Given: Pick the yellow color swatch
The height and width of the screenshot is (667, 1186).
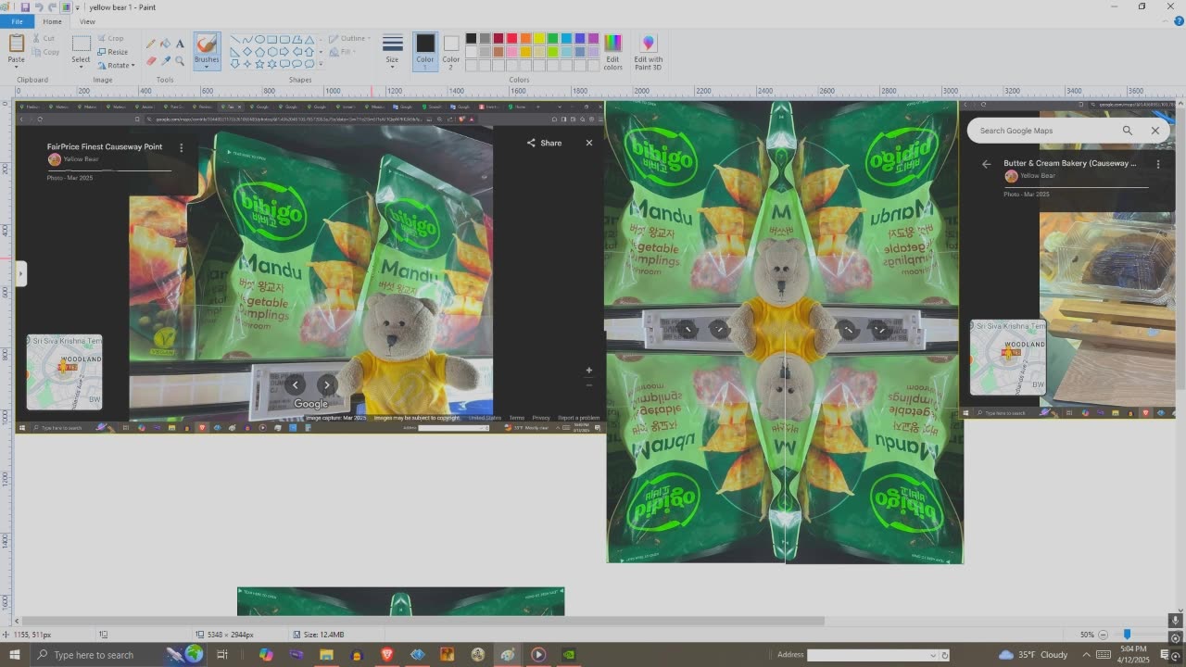Looking at the screenshot, I should (538, 39).
